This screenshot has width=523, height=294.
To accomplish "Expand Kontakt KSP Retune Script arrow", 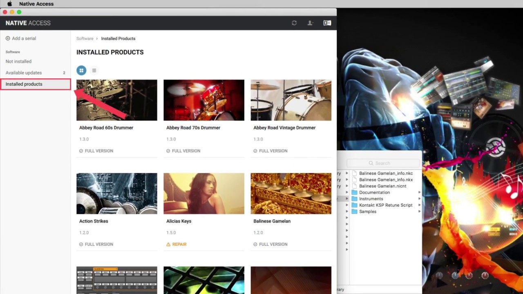I will click(419, 205).
